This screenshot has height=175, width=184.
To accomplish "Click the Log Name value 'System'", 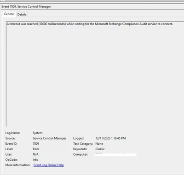I will pos(38,133).
